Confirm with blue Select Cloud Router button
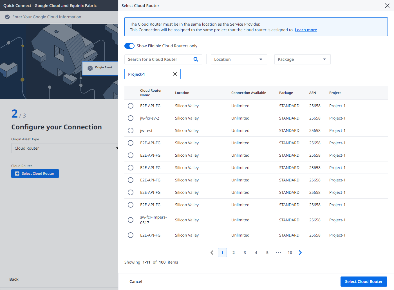The height and width of the screenshot is (290, 394). pyautogui.click(x=364, y=282)
